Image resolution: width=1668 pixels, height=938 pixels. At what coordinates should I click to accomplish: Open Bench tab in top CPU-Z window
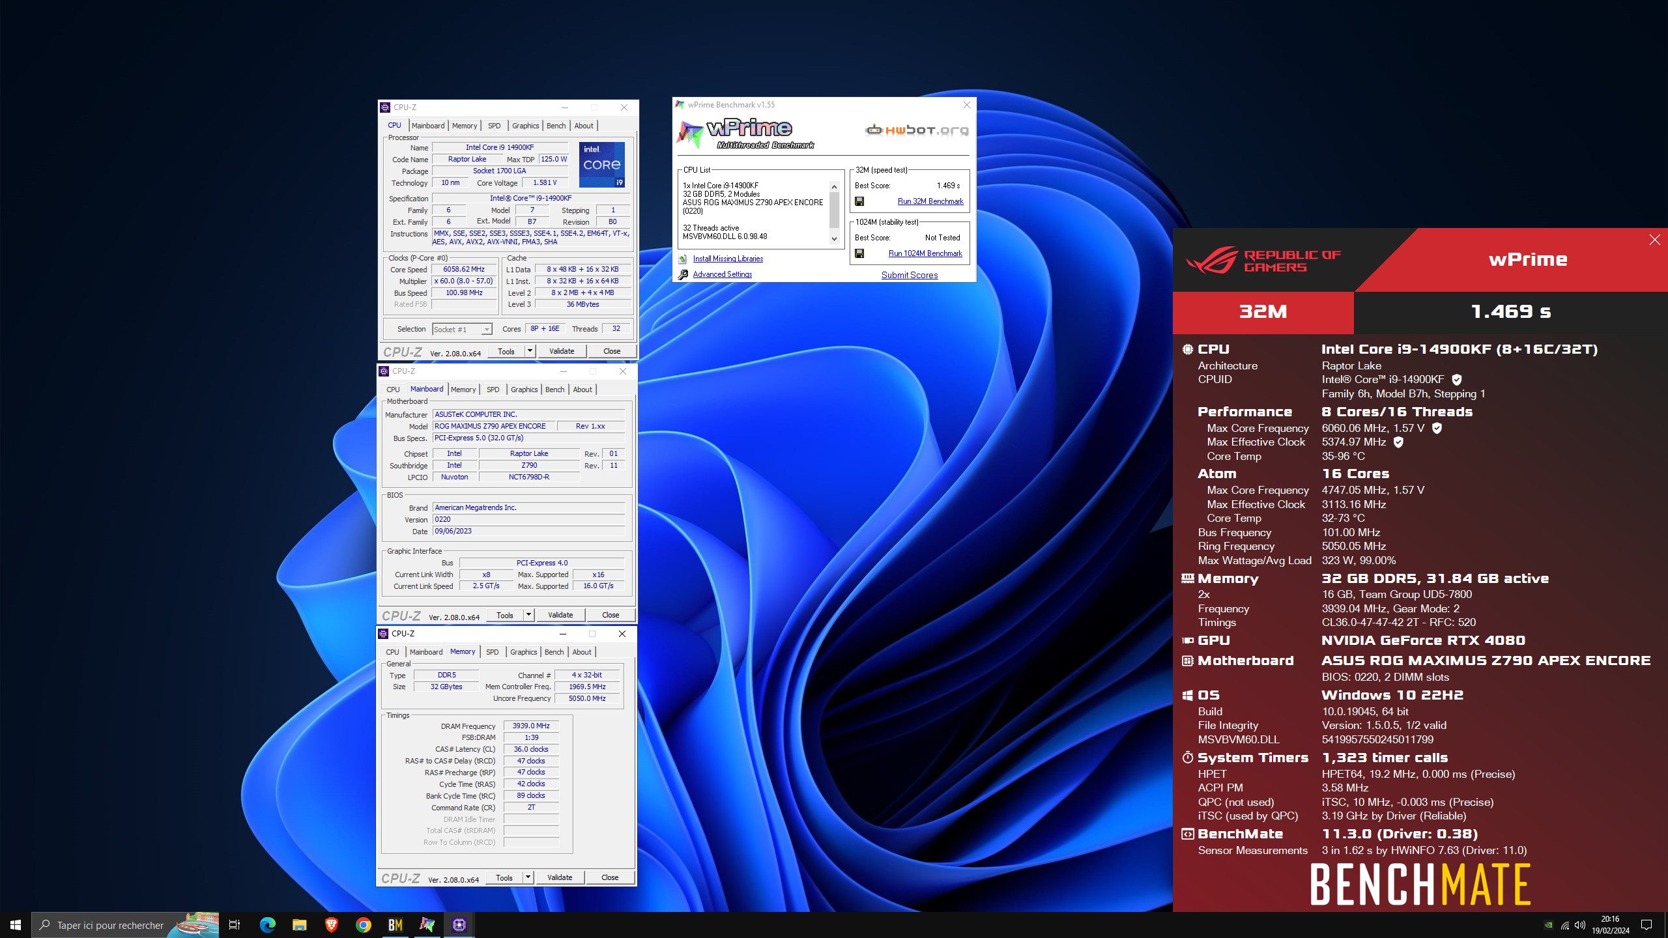556,126
